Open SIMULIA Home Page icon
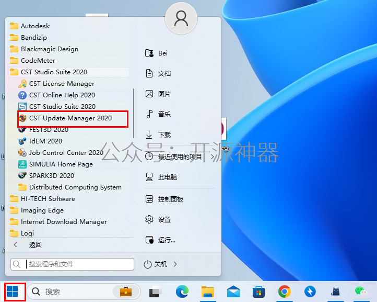 (22, 164)
